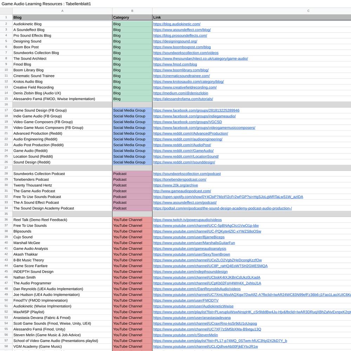Visit the designingsound.org link
Image resolution: width=351 pixels, height=351 pixels.
(175, 41)
